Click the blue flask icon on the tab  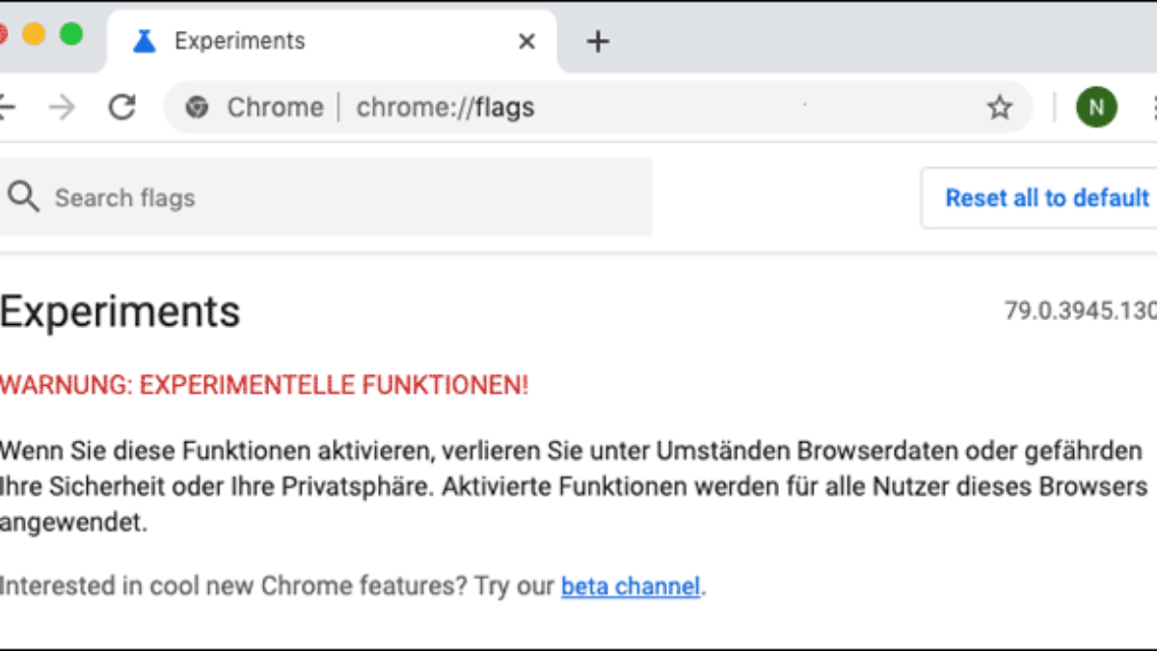[145, 41]
